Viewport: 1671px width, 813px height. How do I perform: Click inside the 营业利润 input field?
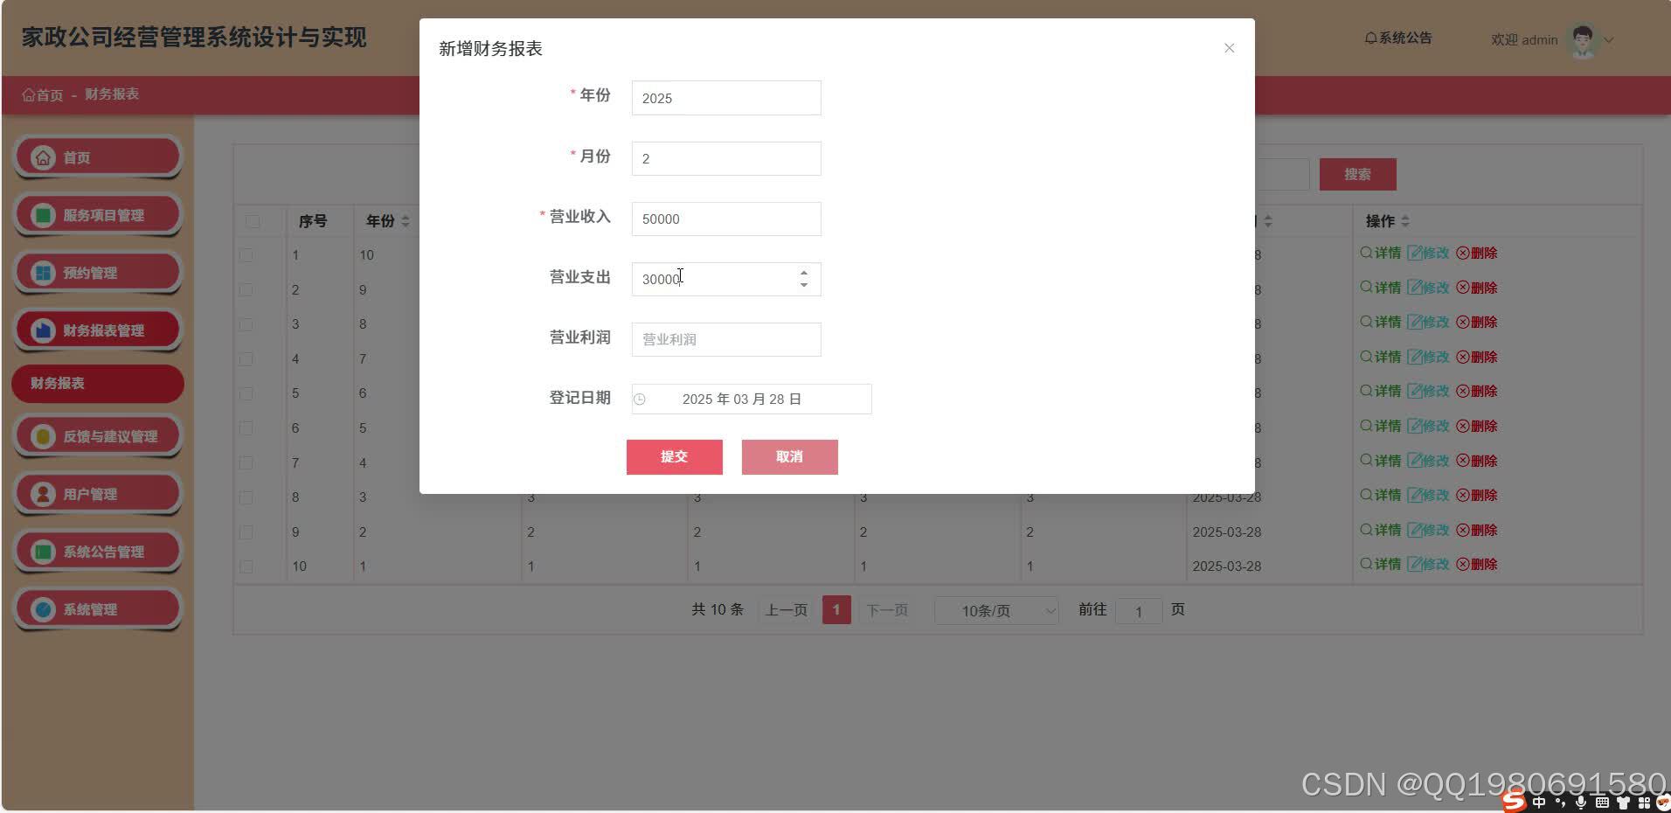click(x=725, y=339)
